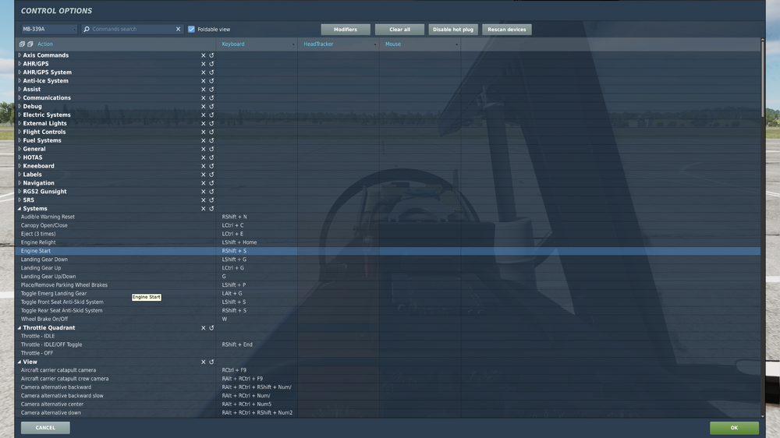Click the expand-all icon in Action header
This screenshot has height=438, width=780.
pos(22,44)
